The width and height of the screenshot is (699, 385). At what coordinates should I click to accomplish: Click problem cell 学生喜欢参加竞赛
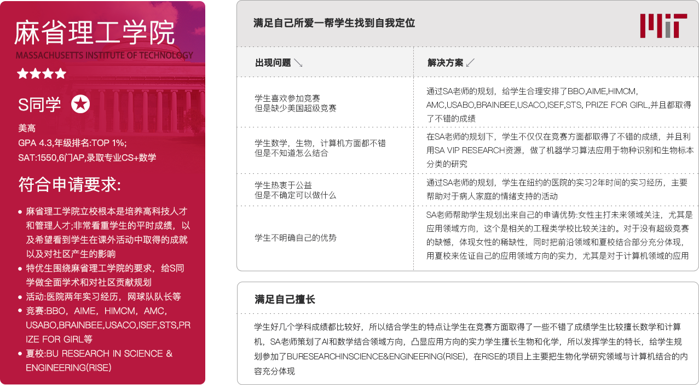pos(296,103)
